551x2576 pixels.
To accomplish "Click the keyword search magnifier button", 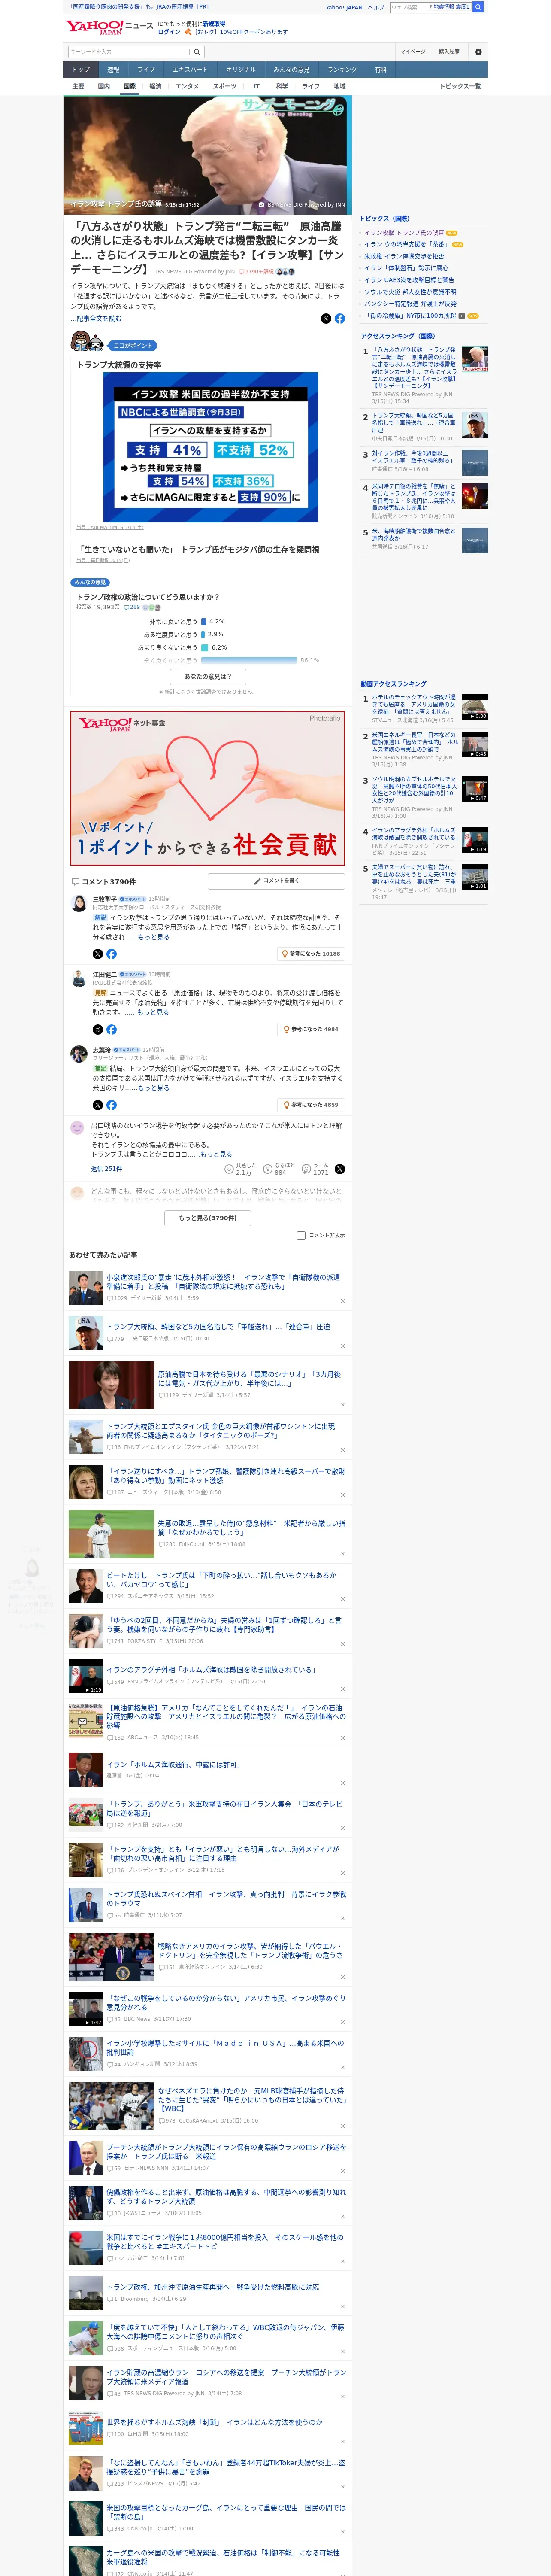I will [x=197, y=51].
